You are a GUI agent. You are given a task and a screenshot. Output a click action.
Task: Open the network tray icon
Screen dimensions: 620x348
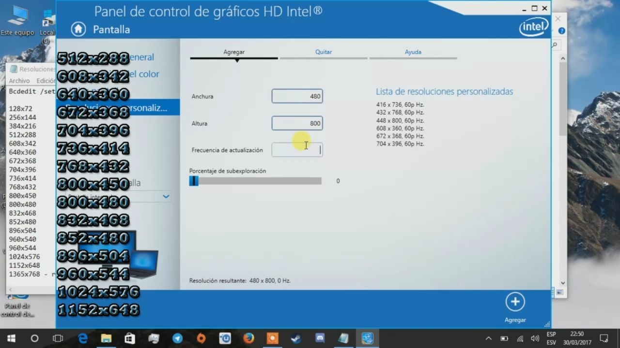tap(520, 338)
